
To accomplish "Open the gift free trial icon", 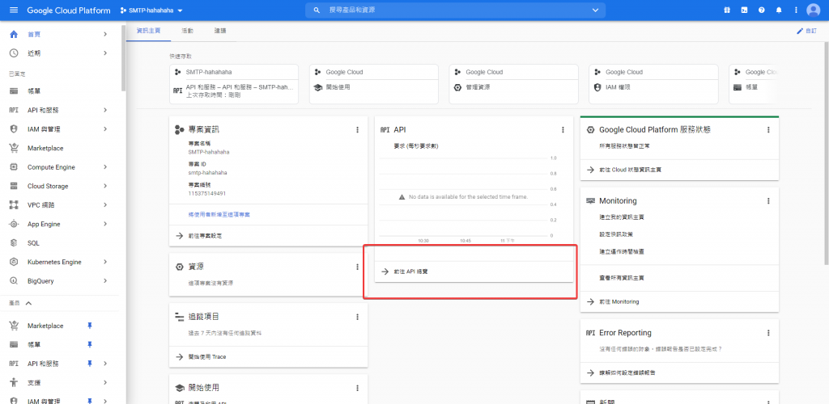I will pyautogui.click(x=727, y=10).
